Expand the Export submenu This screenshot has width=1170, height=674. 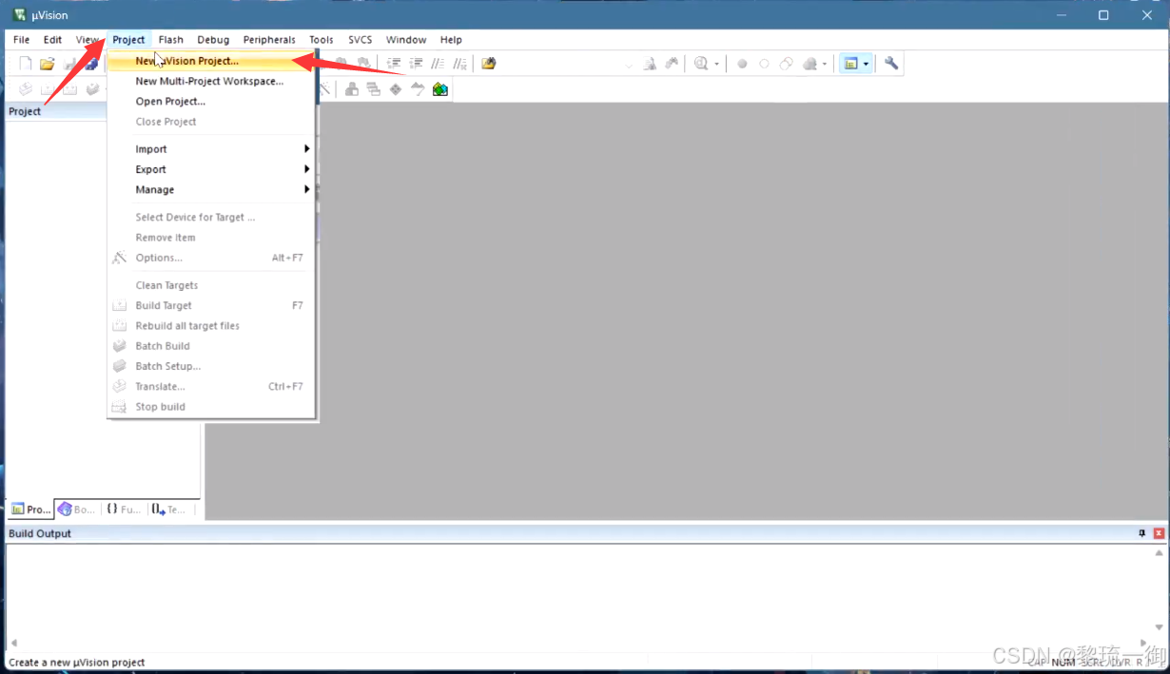click(x=211, y=169)
